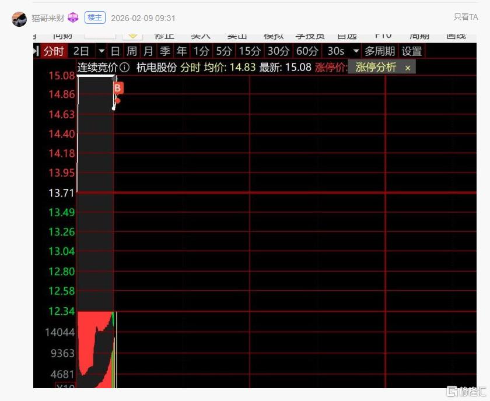Click the 4681 volume axis label
The height and width of the screenshot is (401, 490).
coord(63,374)
